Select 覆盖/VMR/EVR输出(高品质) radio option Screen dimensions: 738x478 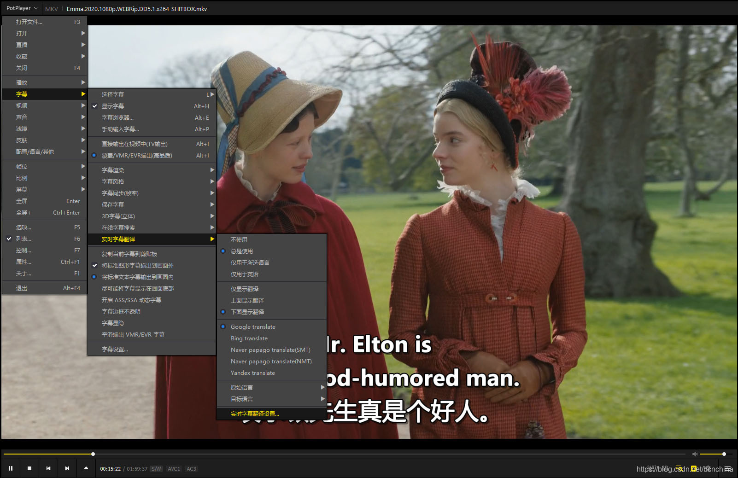coord(152,156)
